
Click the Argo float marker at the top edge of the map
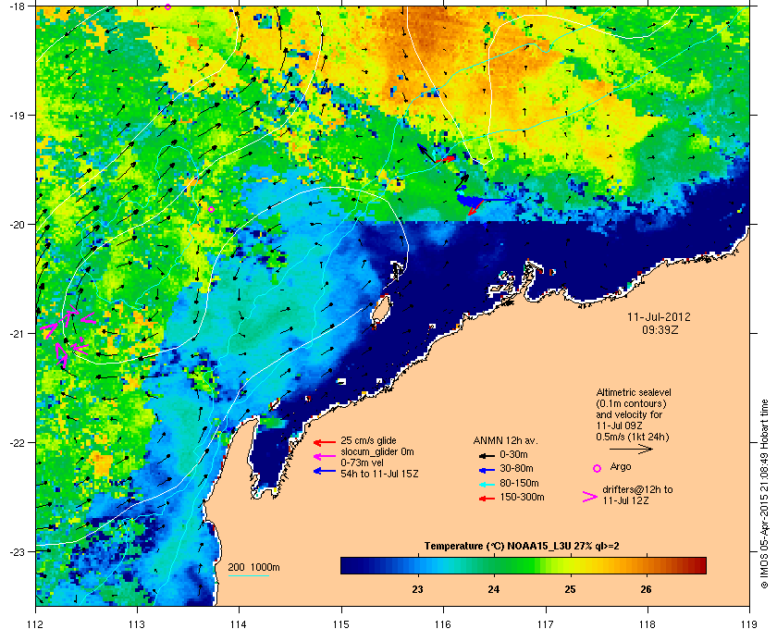click(168, 6)
